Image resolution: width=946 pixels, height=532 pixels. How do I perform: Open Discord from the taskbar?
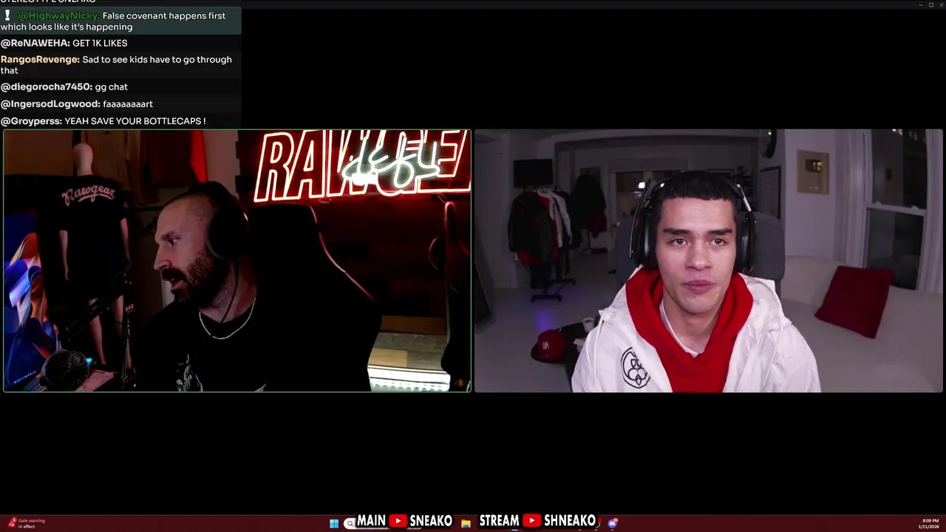coord(612,523)
